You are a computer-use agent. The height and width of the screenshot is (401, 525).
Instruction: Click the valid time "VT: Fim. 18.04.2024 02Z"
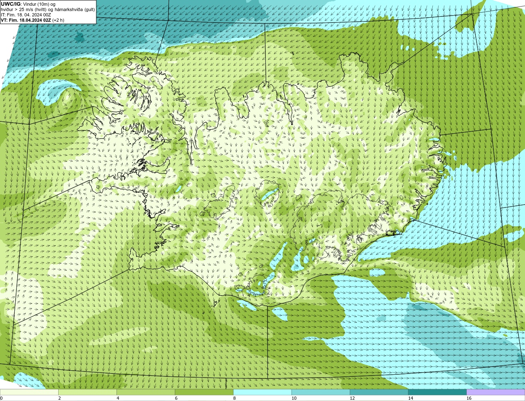[26, 20]
